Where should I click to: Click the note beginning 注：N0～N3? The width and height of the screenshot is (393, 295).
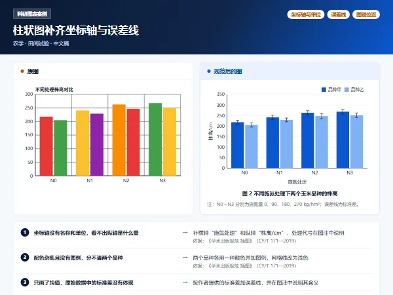283,204
